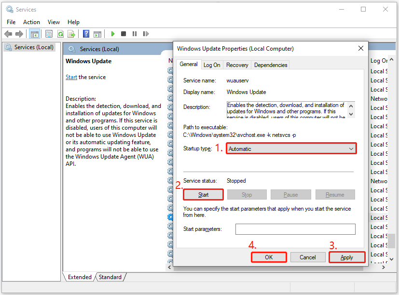
Task: Click the service name value "wuauserv"
Action: (238, 80)
